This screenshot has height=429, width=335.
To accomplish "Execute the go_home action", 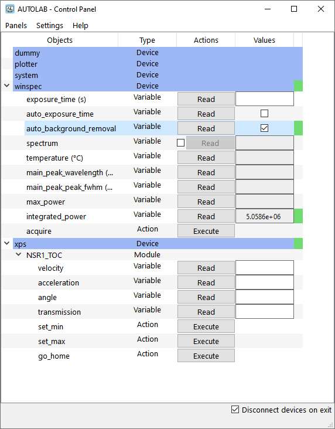I will point(206,356).
